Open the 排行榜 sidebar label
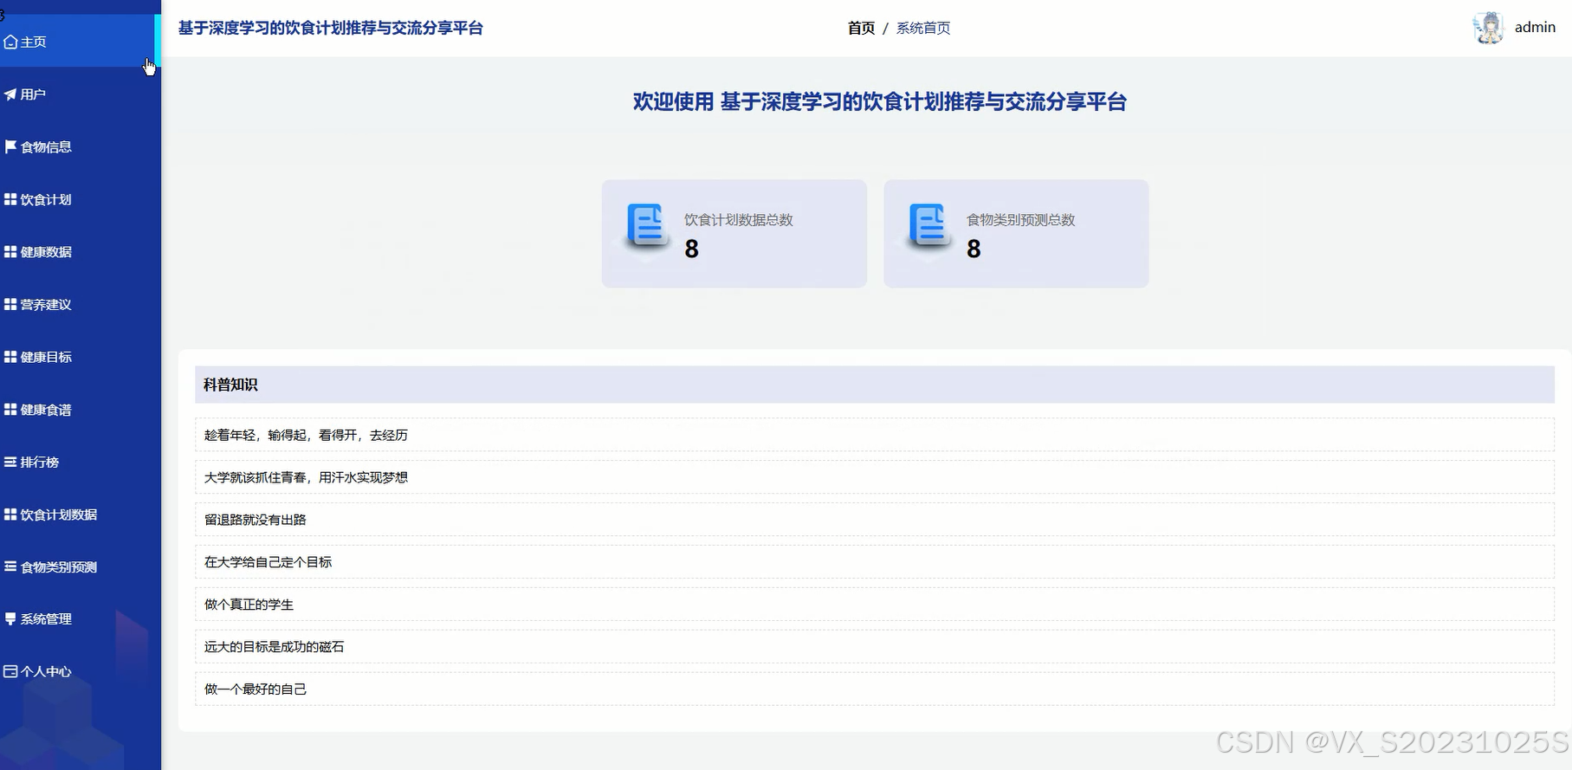The image size is (1572, 770). pos(40,463)
